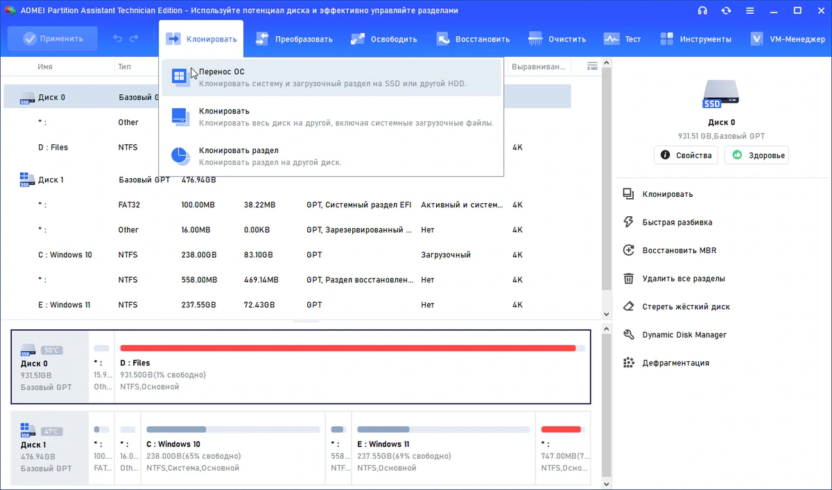Viewport: 832px width, 490px height.
Task: Select Диск 0 row in the list
Action: 288,97
